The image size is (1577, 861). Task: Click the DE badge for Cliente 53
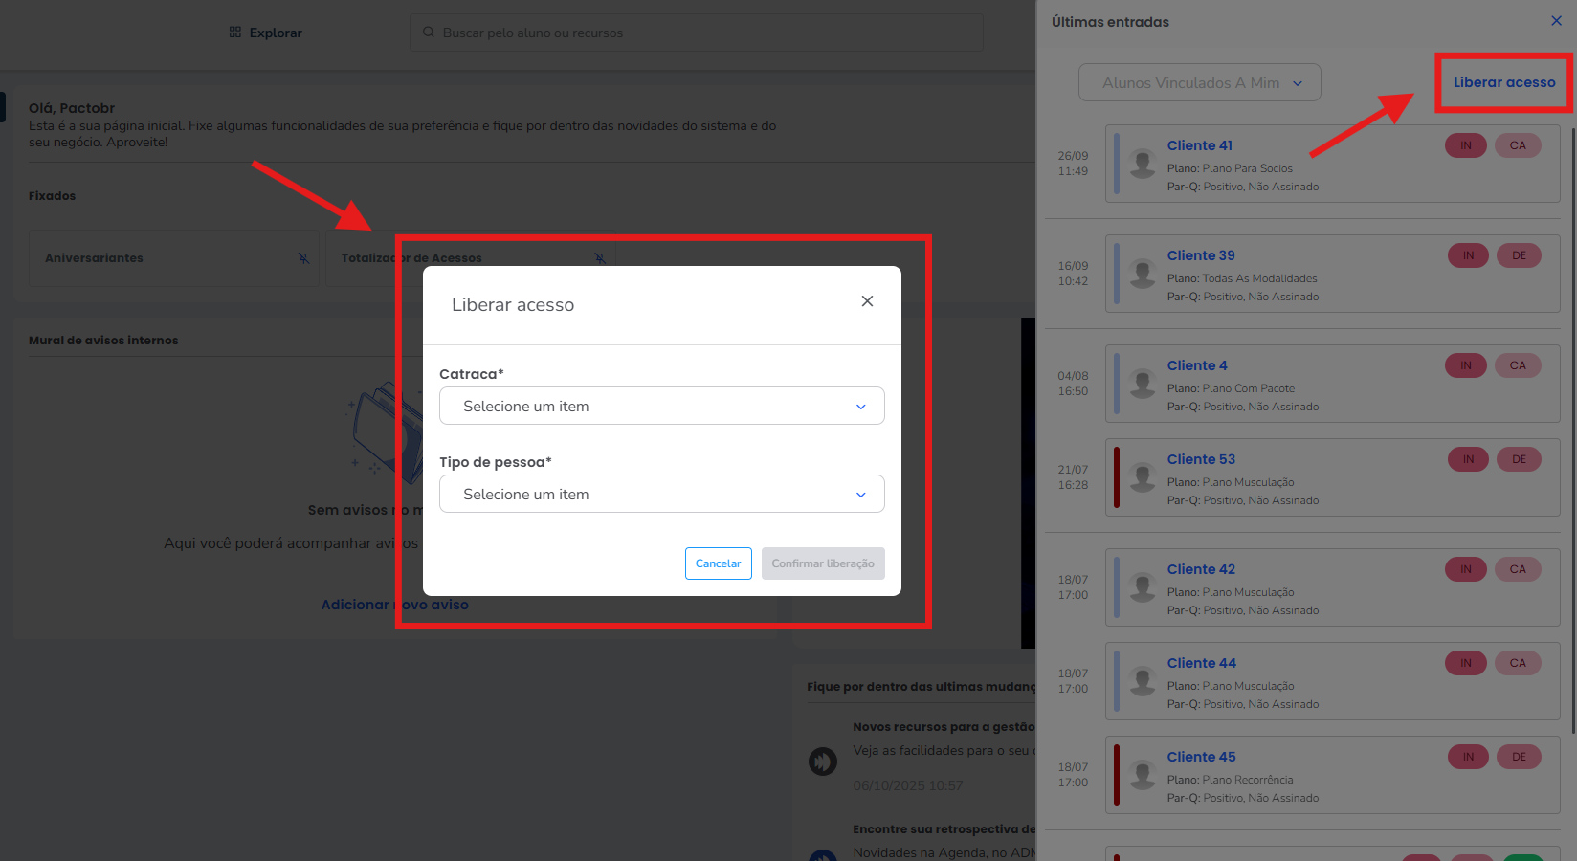click(x=1519, y=459)
